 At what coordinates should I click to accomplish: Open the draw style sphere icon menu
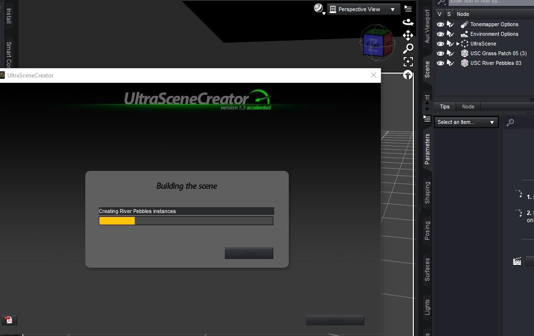tap(319, 9)
